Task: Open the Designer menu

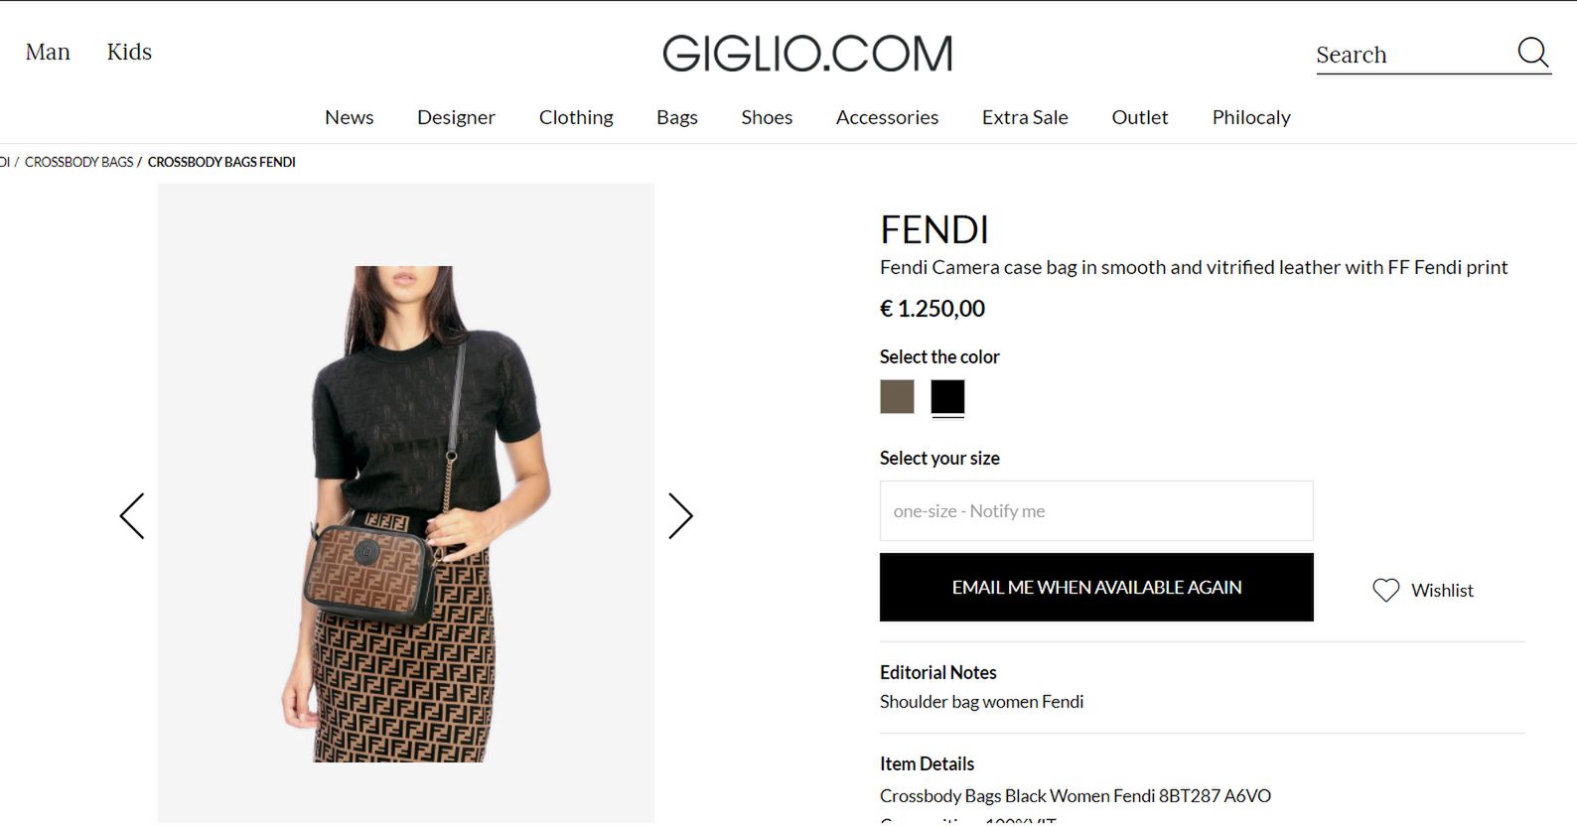Action: point(456,117)
